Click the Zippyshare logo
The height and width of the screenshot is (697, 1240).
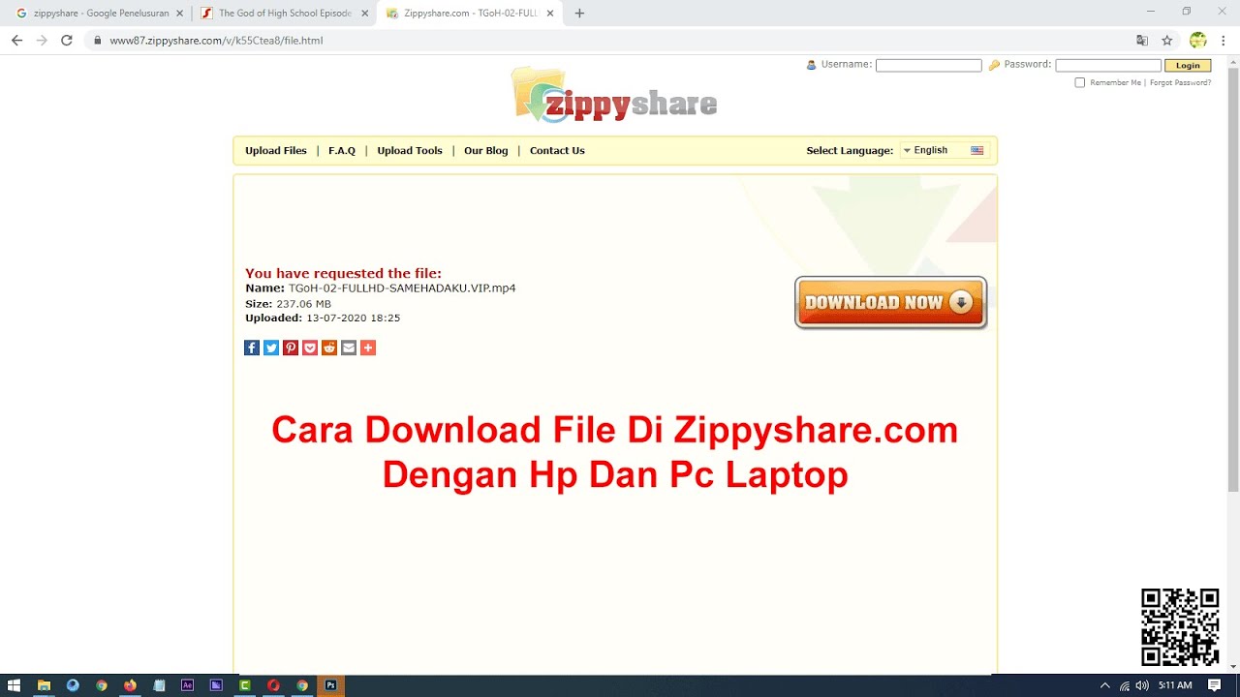[615, 95]
